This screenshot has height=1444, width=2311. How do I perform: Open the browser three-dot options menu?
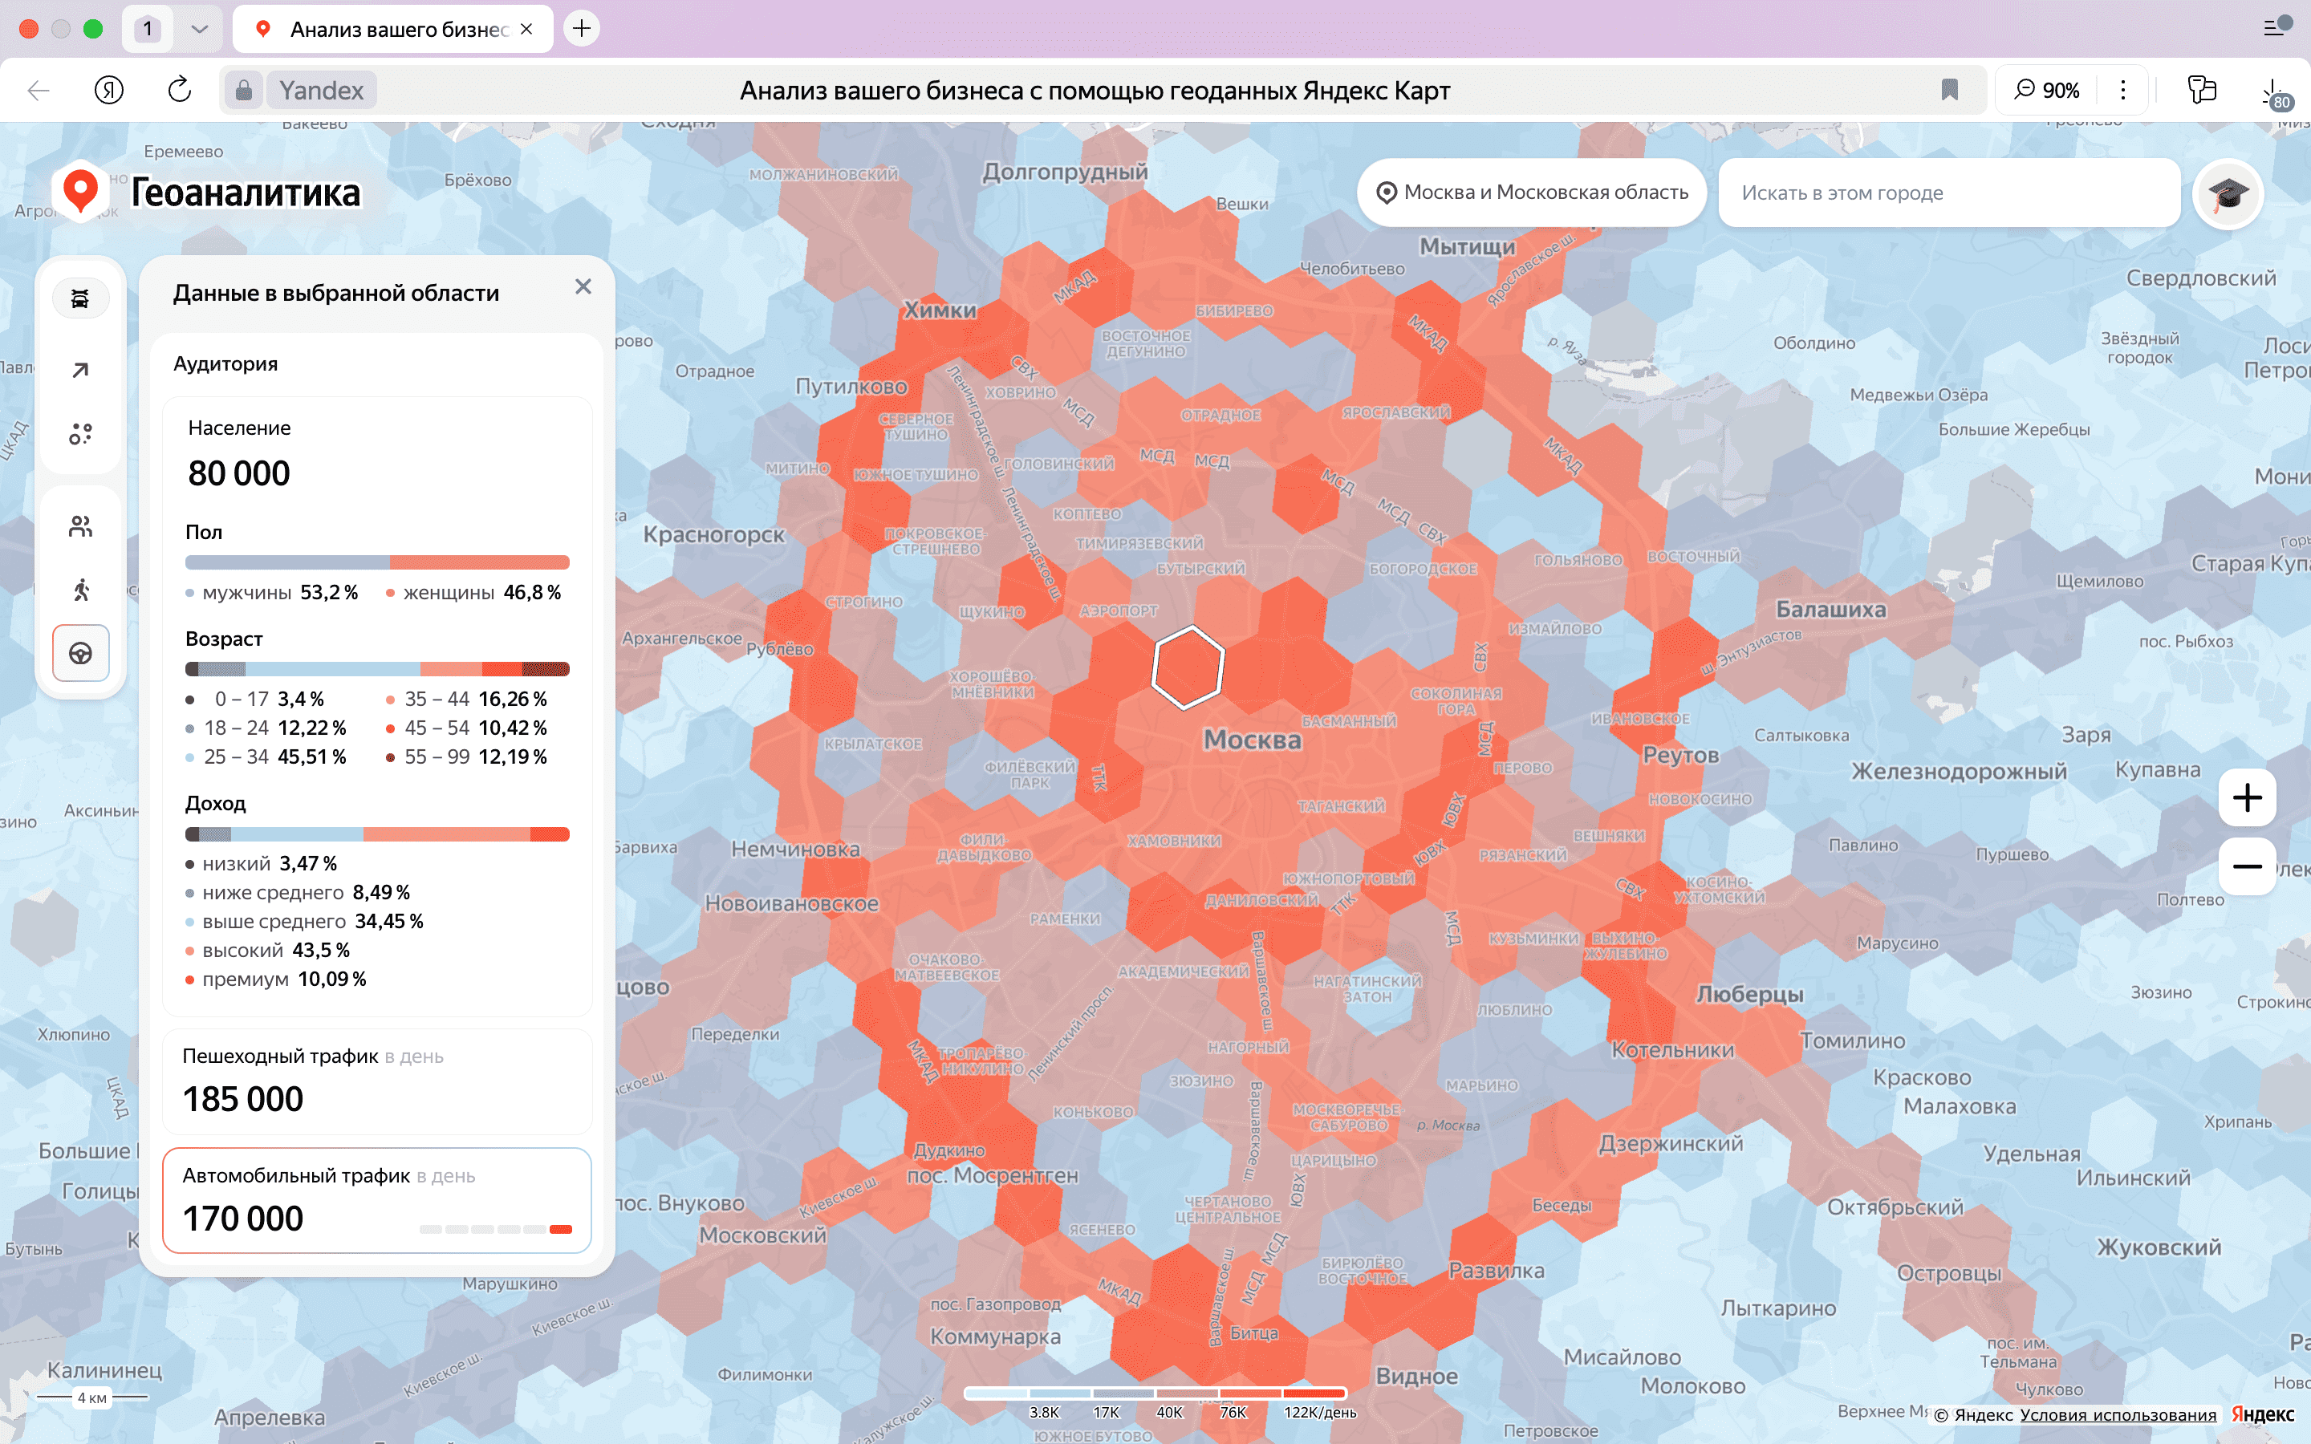coord(2123,90)
